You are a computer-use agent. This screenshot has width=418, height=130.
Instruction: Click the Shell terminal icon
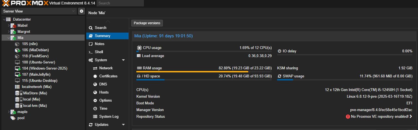tap(90, 52)
